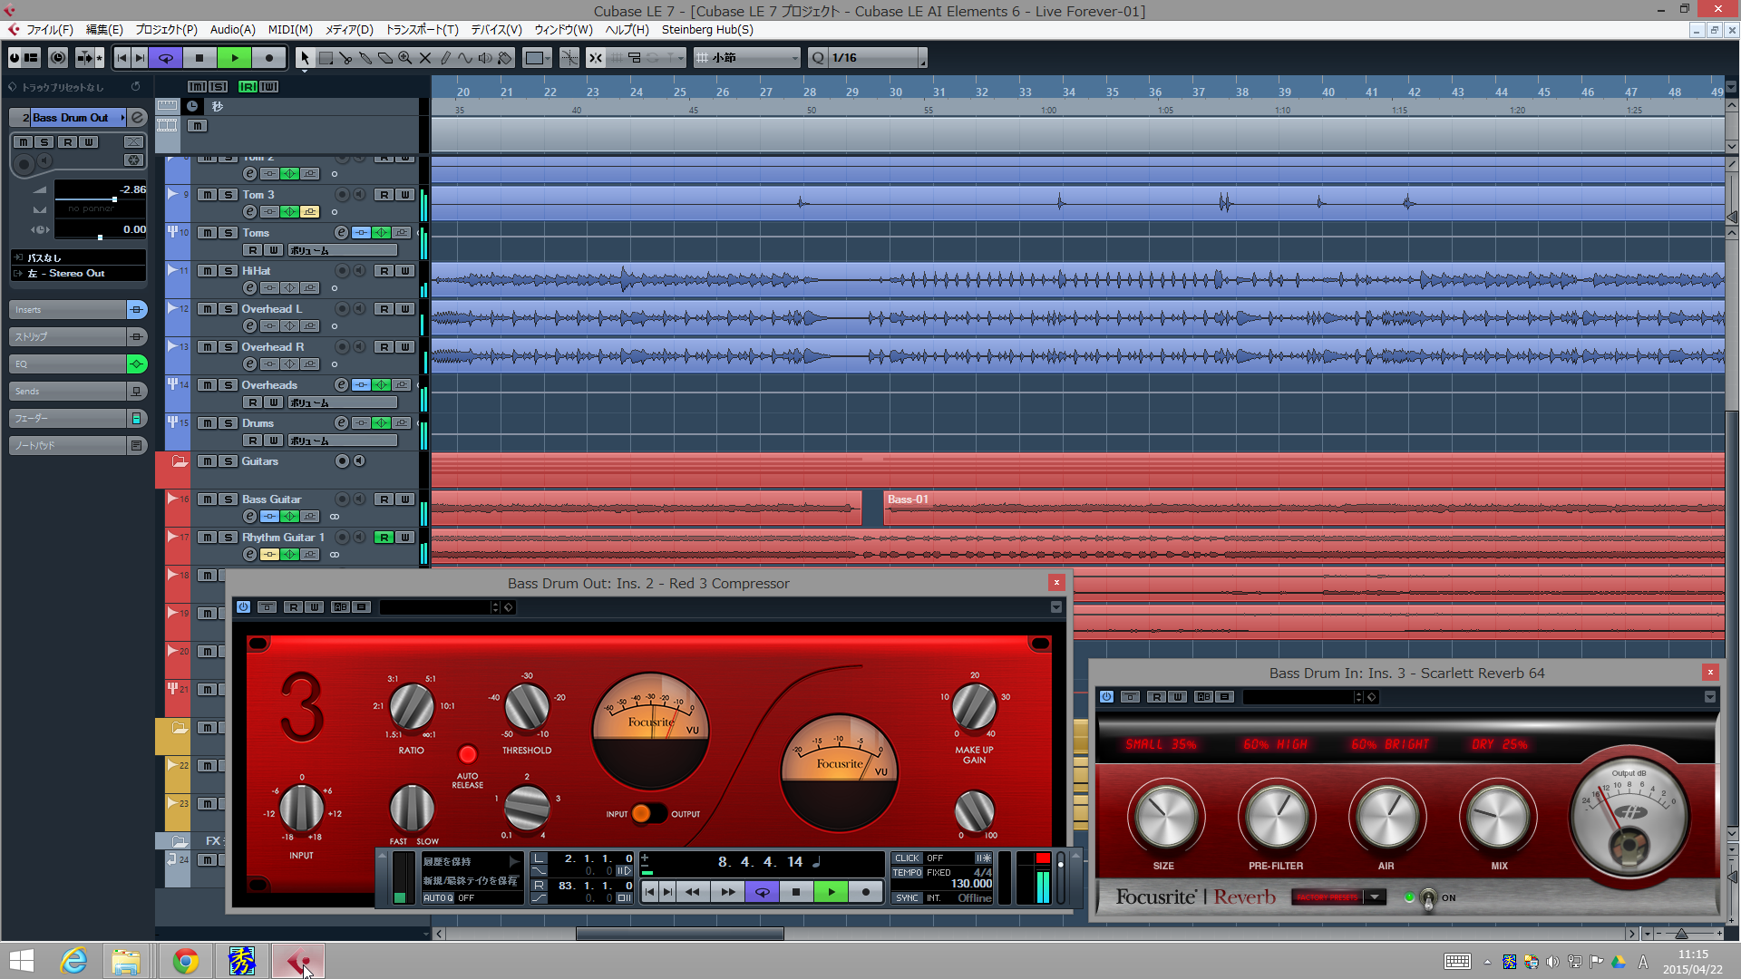The image size is (1741, 979).
Task: Click compressor THRESHOLD knob
Action: pyautogui.click(x=527, y=707)
